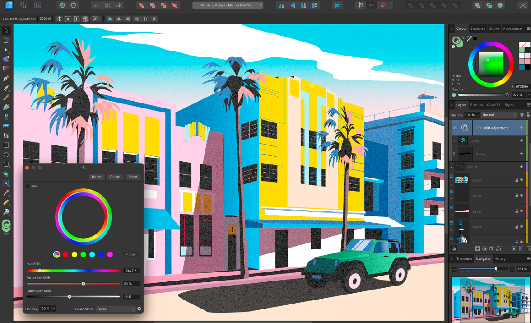Activate the Artistic Text tool

[x=6, y=183]
